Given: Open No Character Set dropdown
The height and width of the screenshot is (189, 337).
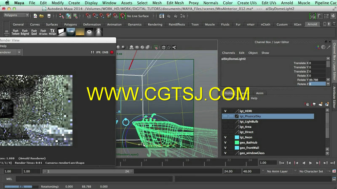Looking at the screenshot, I should tap(295, 171).
